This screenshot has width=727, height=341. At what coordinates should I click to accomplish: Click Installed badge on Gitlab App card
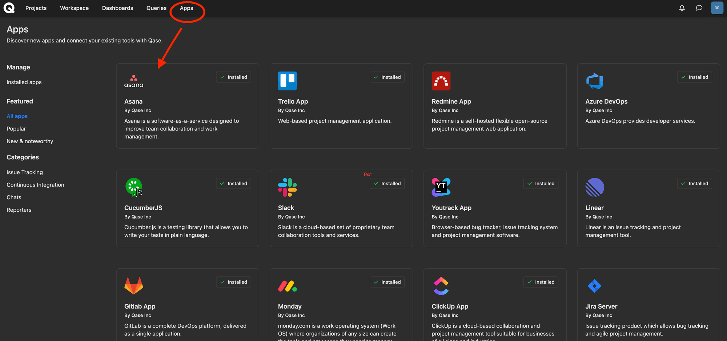point(233,282)
